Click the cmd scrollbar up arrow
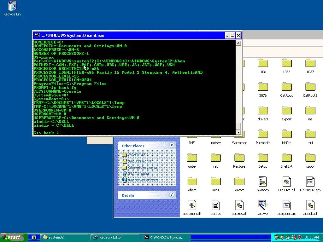 (x=238, y=43)
